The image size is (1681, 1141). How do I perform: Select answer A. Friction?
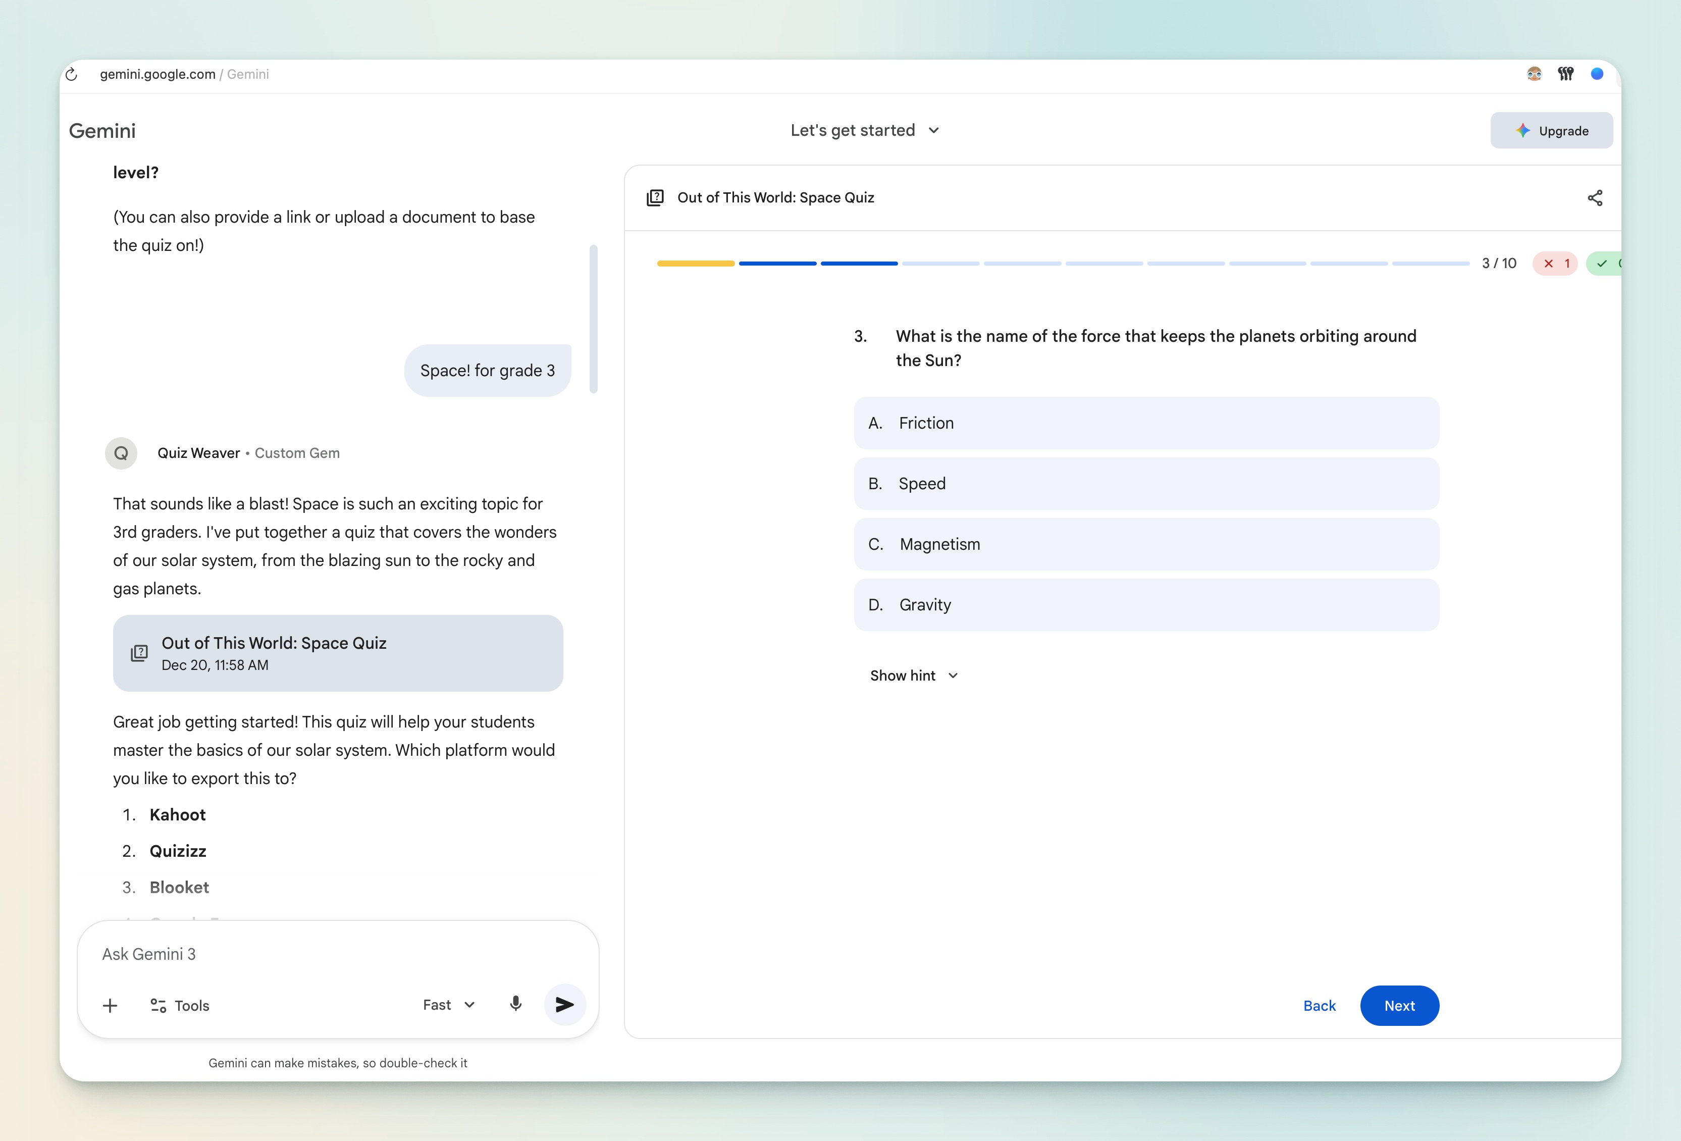(x=1146, y=423)
